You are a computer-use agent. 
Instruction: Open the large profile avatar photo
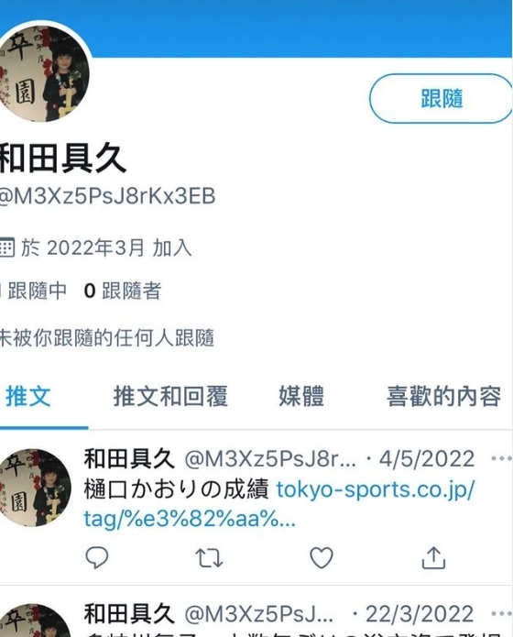[x=43, y=73]
